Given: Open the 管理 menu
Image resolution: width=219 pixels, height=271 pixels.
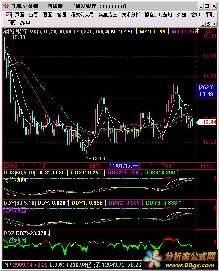Looking at the screenshot, I should [62, 15].
